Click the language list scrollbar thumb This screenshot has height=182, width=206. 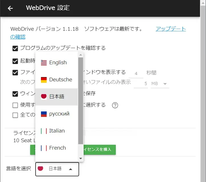tap(81, 101)
